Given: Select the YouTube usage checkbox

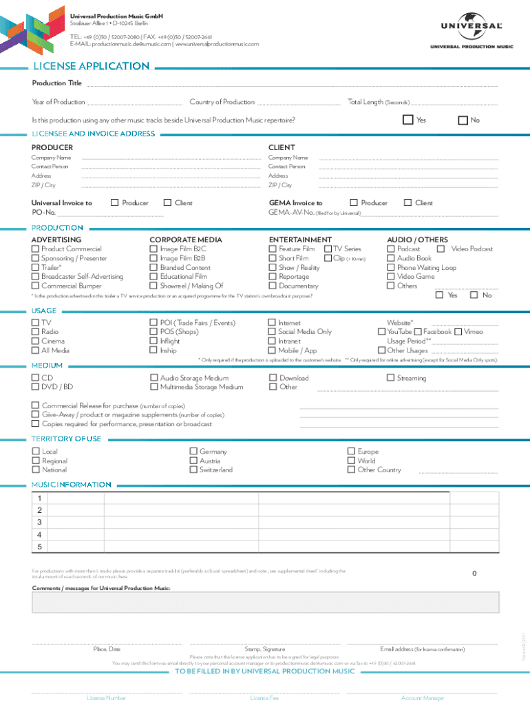Looking at the screenshot, I should pyautogui.click(x=382, y=332).
